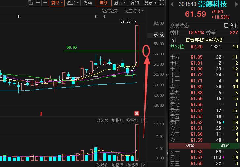This screenshot has width=240, height=167.
Task: Click the 融资融券 link
Action: pyautogui.click(x=110, y=11)
